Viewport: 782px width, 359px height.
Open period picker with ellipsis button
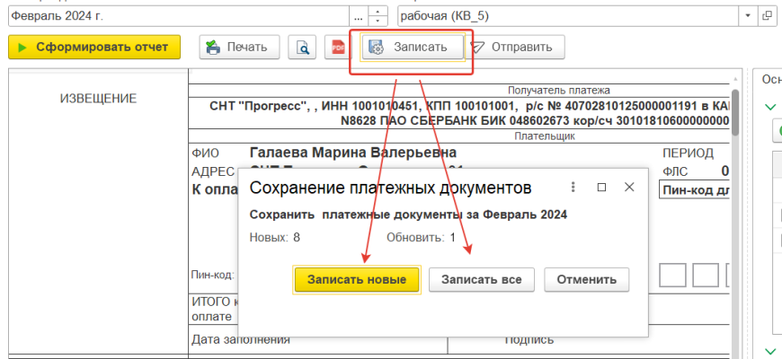359,16
